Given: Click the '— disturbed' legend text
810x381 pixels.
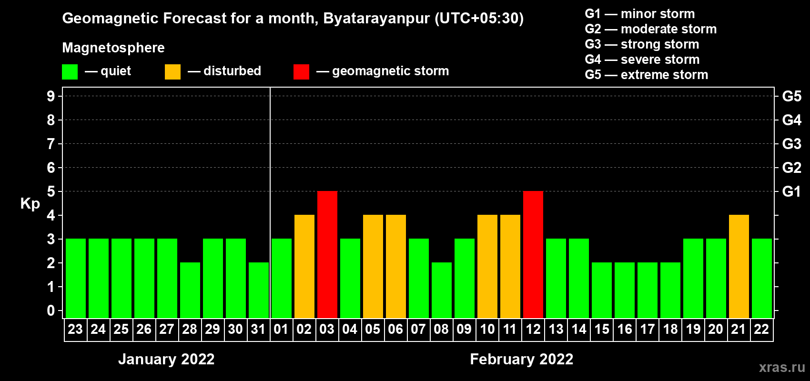Looking at the screenshot, I should (x=224, y=71).
